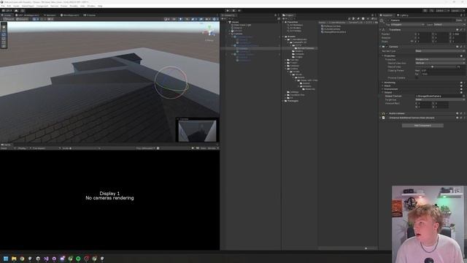Click the Pause button in the toolbar
This screenshot has width=467, height=263.
233,11
